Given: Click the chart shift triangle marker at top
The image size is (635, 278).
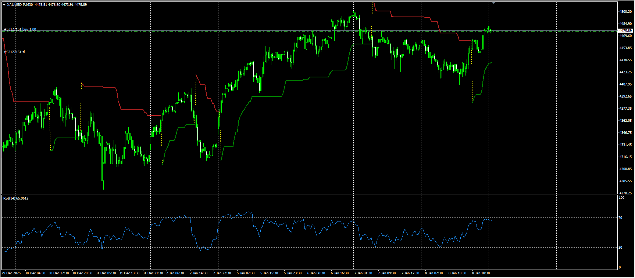Looking at the screenshot, I should pyautogui.click(x=493, y=3).
